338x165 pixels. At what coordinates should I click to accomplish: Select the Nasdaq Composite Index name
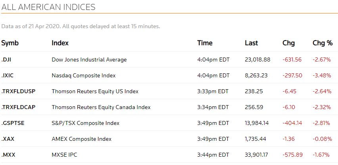pos(84,76)
